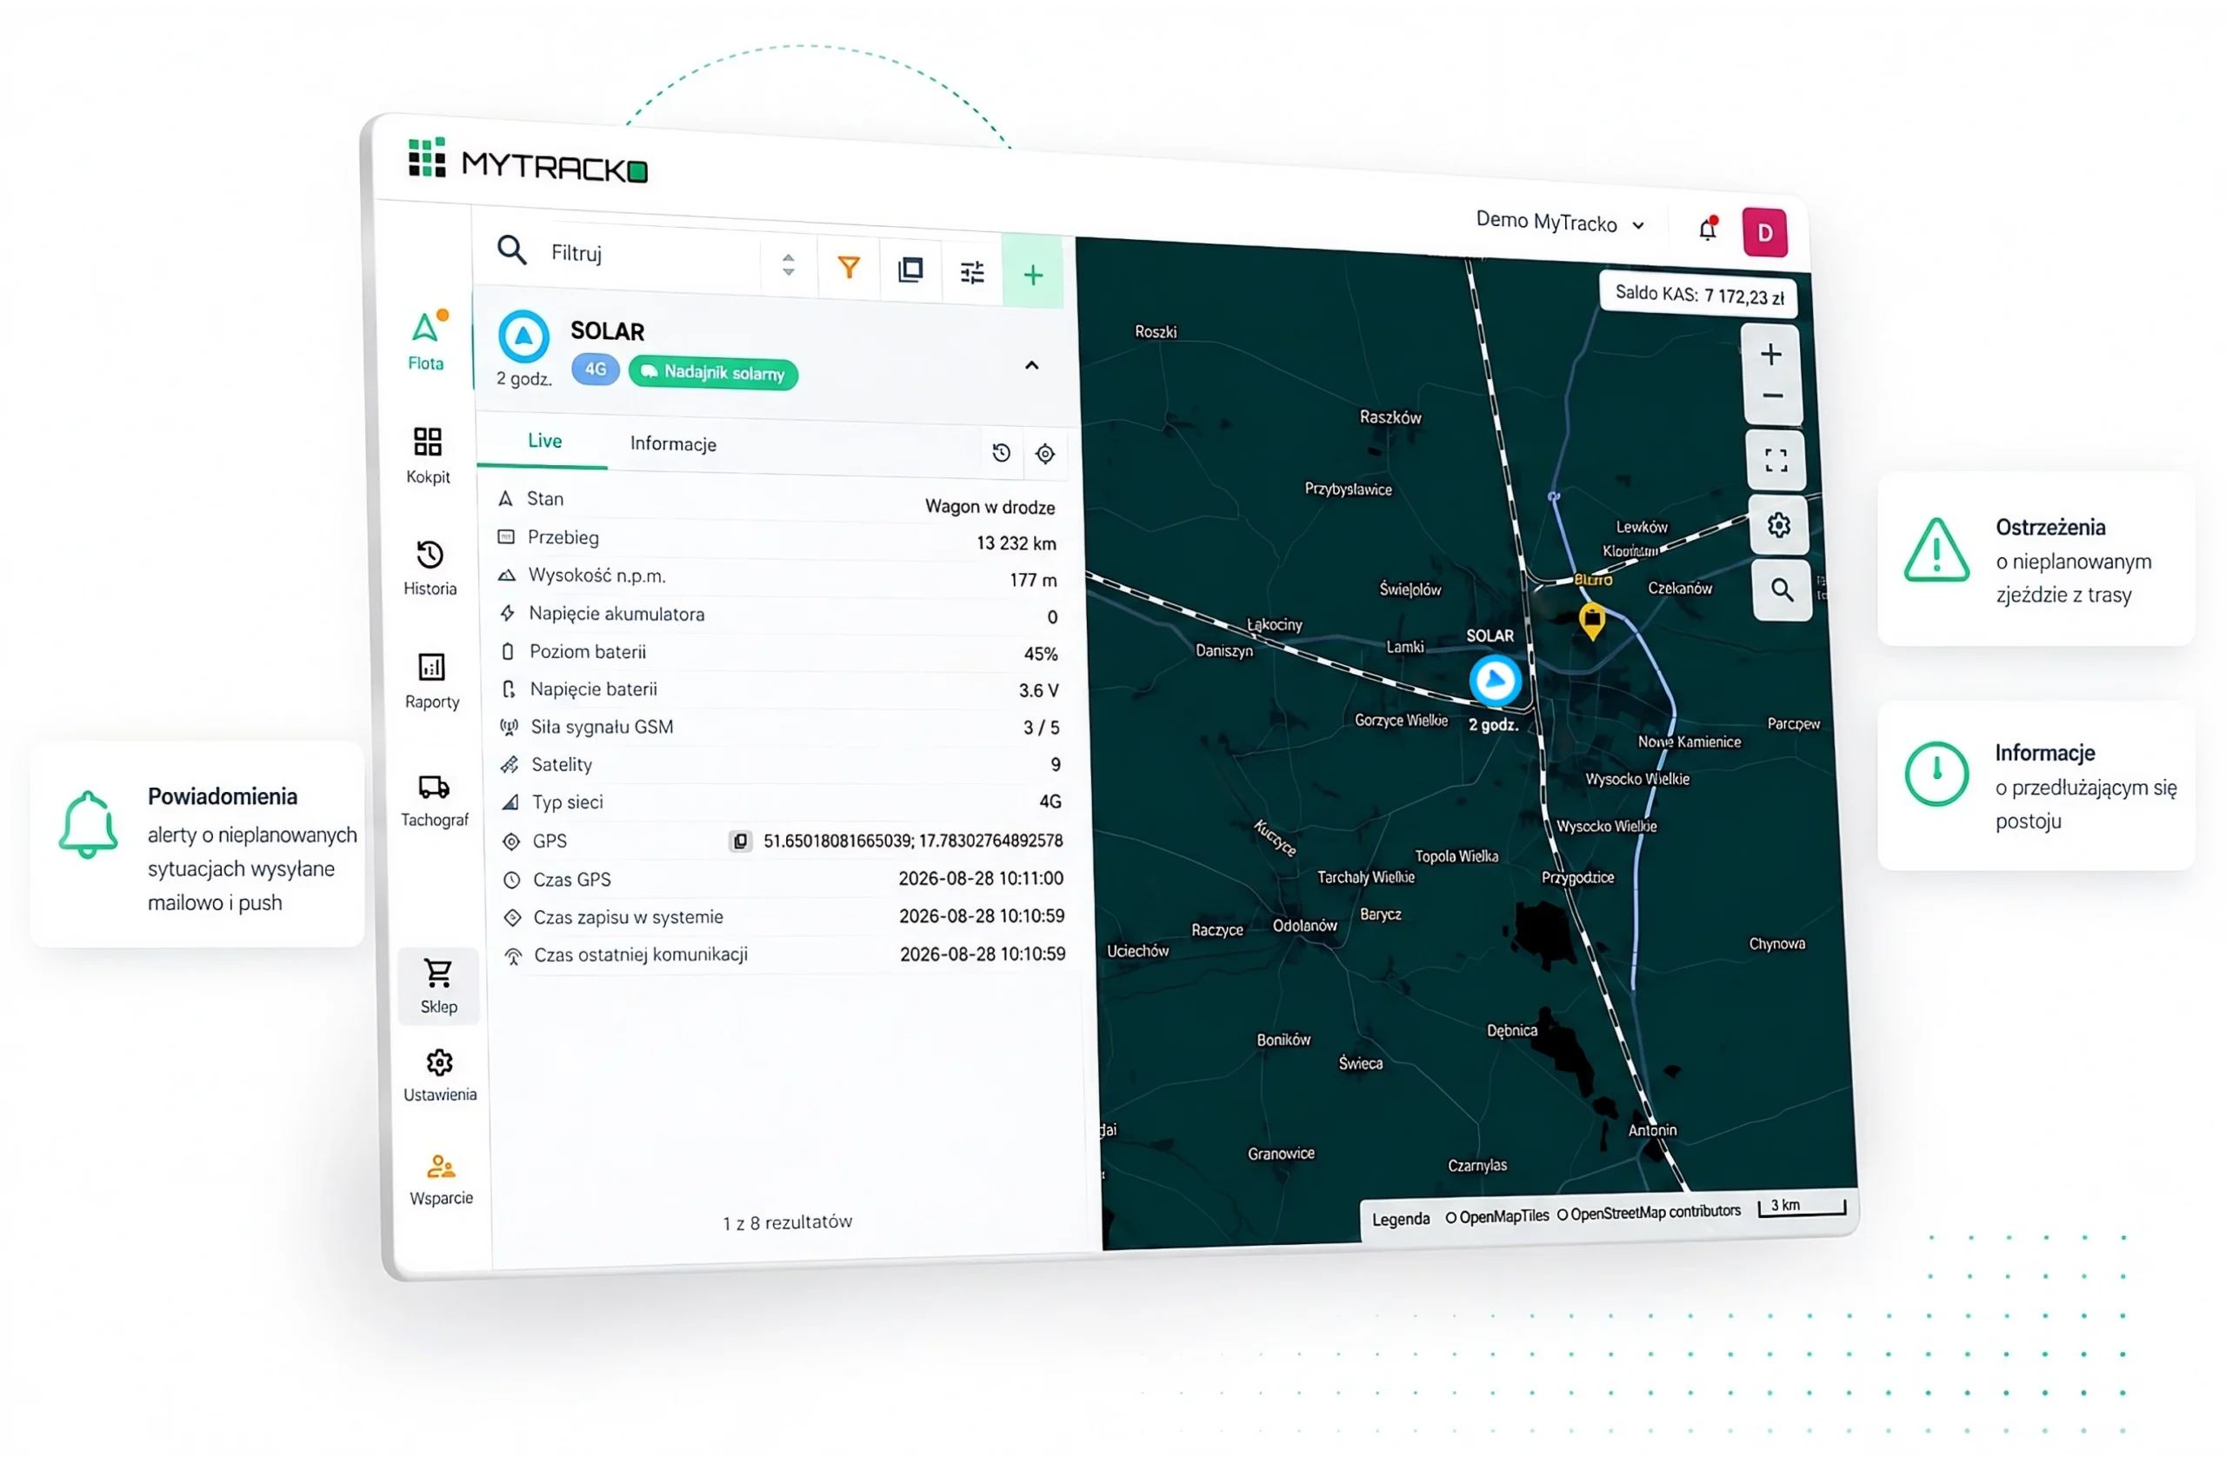
Task: Open map search magnifier
Action: [x=1783, y=590]
